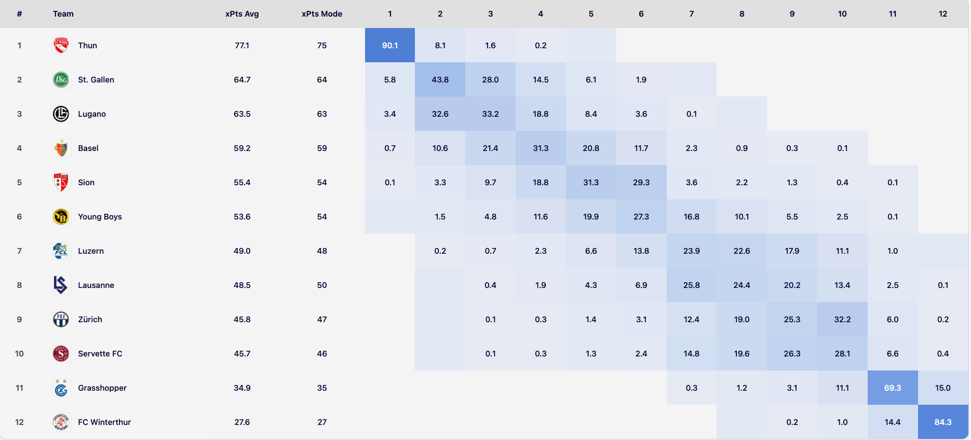Click the Servette FC crest
The width and height of the screenshot is (971, 440).
(x=61, y=353)
